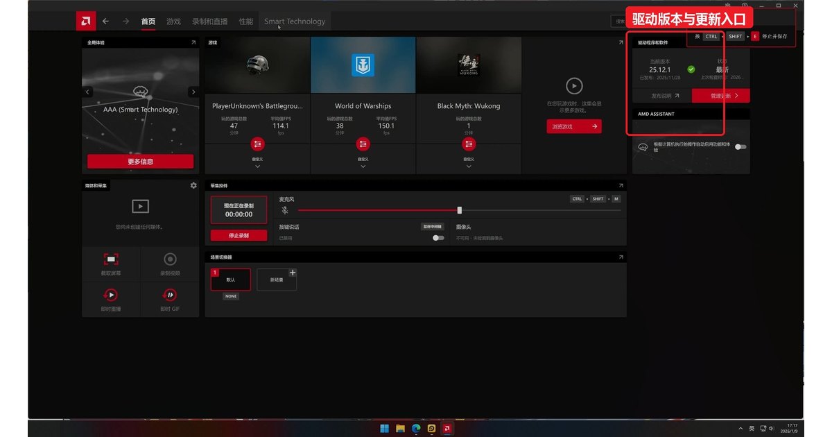This screenshot has height=437, width=832.
Task: Pop out the 游戏 panel
Action: click(621, 43)
